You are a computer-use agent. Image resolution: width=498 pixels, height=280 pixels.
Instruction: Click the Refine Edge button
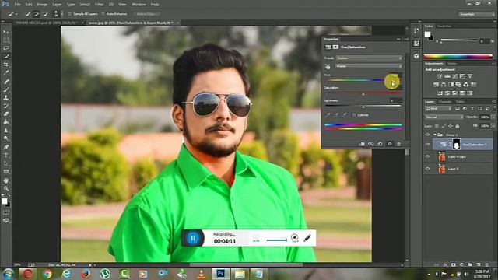[146, 14]
